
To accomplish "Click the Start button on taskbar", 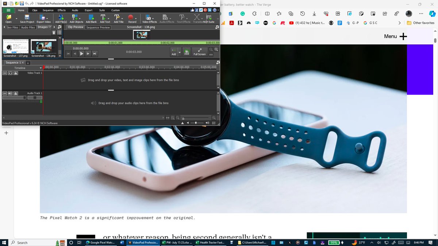I will click(x=4, y=242).
